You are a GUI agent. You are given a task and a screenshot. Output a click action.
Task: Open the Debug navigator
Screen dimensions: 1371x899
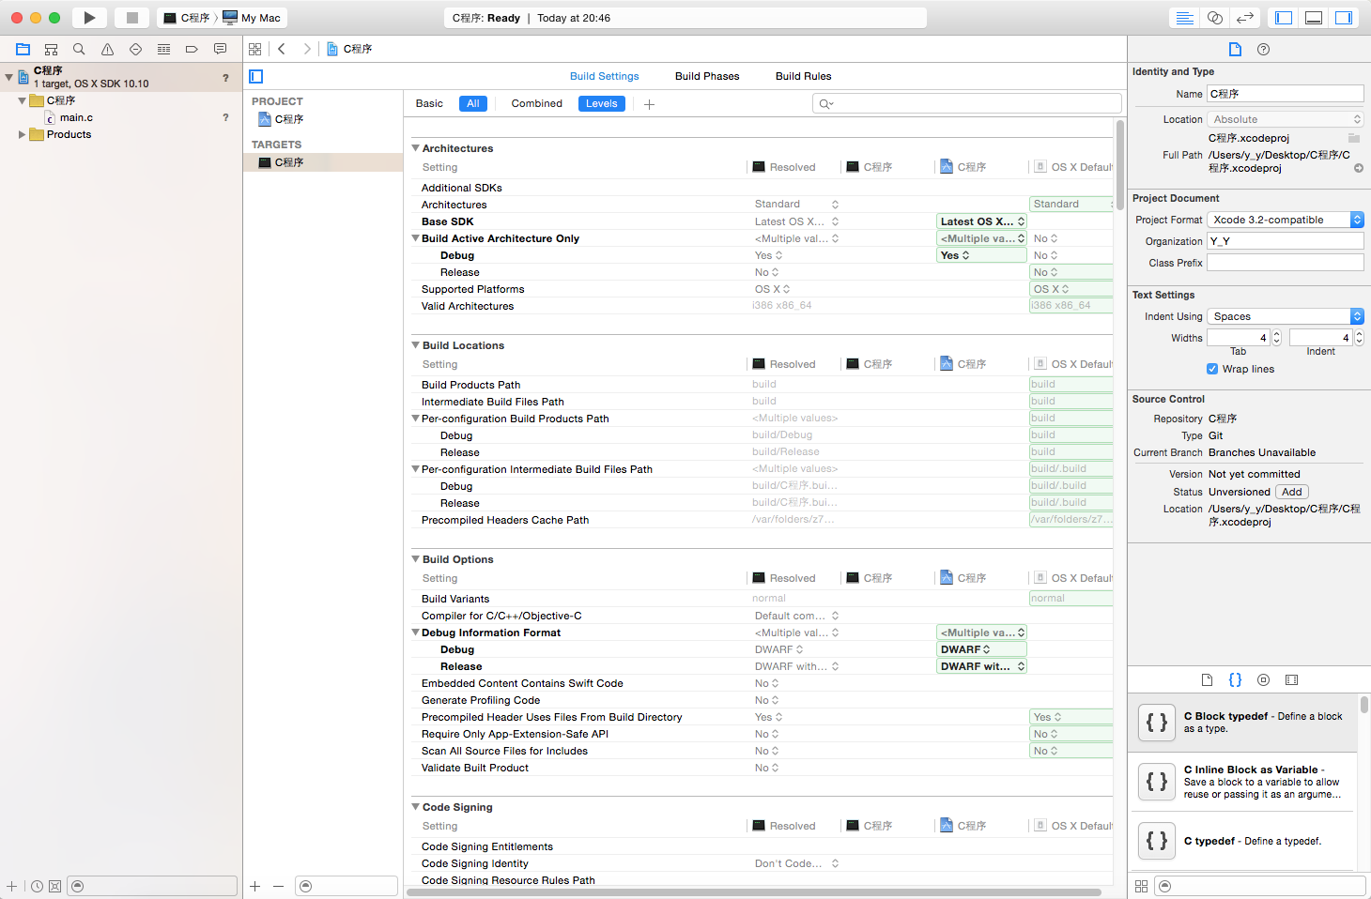[x=163, y=49]
